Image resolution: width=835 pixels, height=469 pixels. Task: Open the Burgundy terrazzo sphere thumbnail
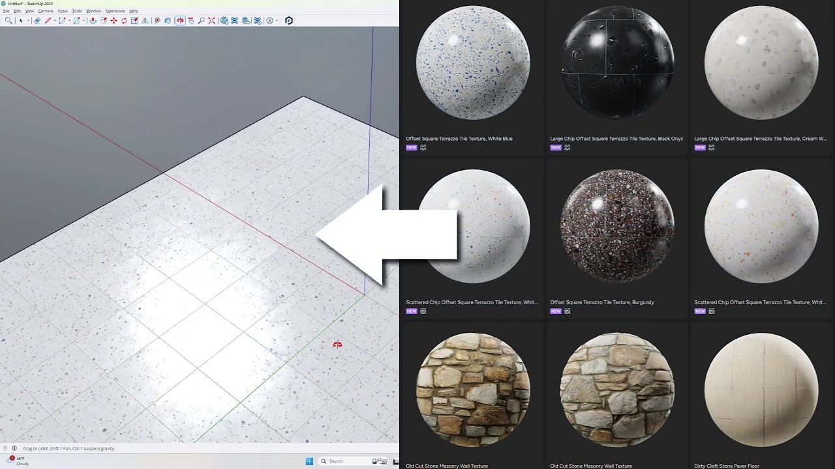[617, 227]
